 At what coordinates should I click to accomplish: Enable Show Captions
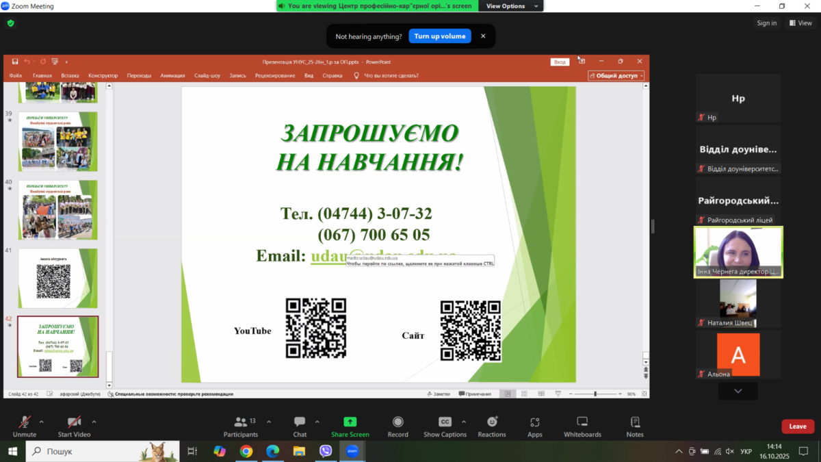(x=445, y=422)
